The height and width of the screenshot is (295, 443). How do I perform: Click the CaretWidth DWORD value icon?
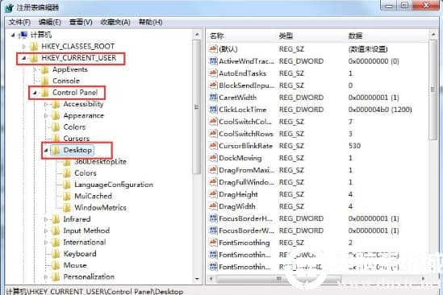click(x=213, y=98)
